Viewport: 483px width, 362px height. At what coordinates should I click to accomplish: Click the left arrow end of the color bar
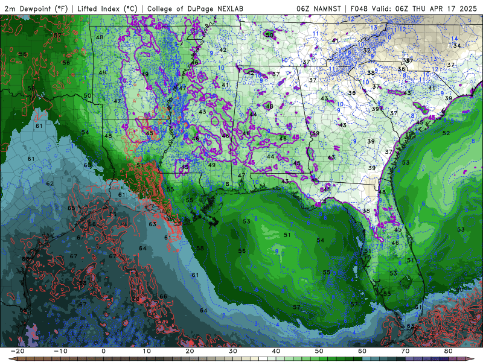12,359
